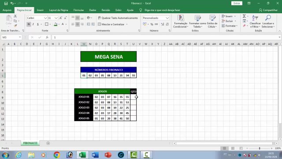Screen dimensions: 282x159
Task: Click the insert function fx icon
Action: click(x=47, y=37)
